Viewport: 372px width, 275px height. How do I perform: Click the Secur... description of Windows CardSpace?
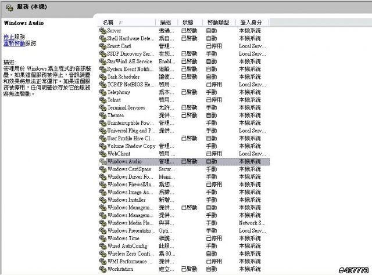167,169
